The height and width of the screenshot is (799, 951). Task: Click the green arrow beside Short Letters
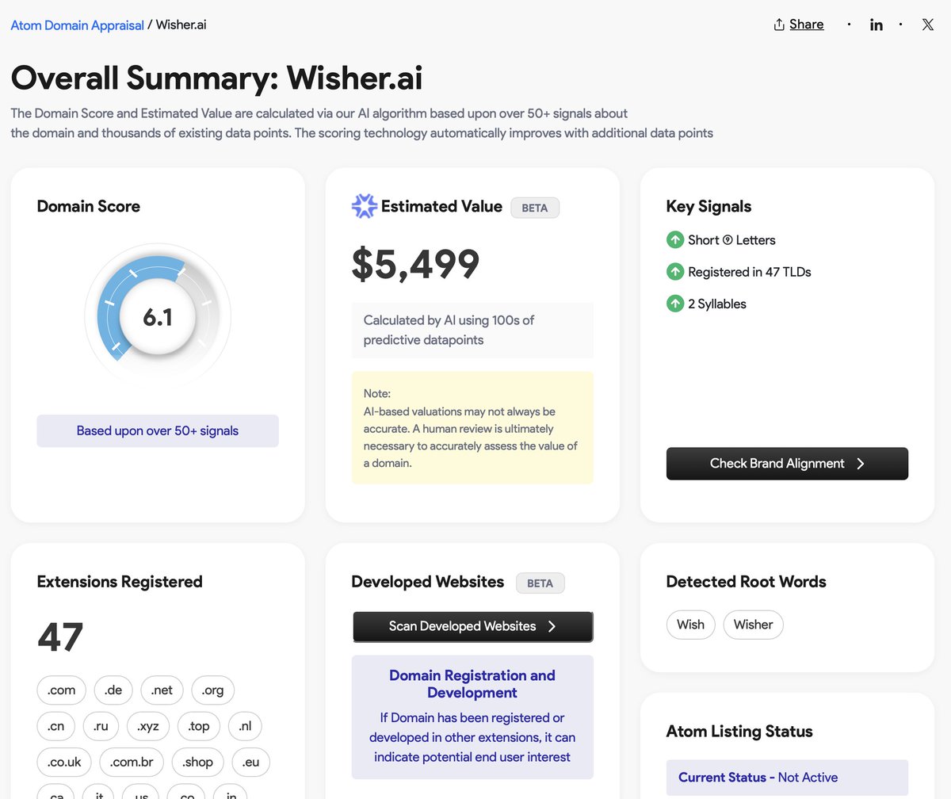(x=675, y=239)
